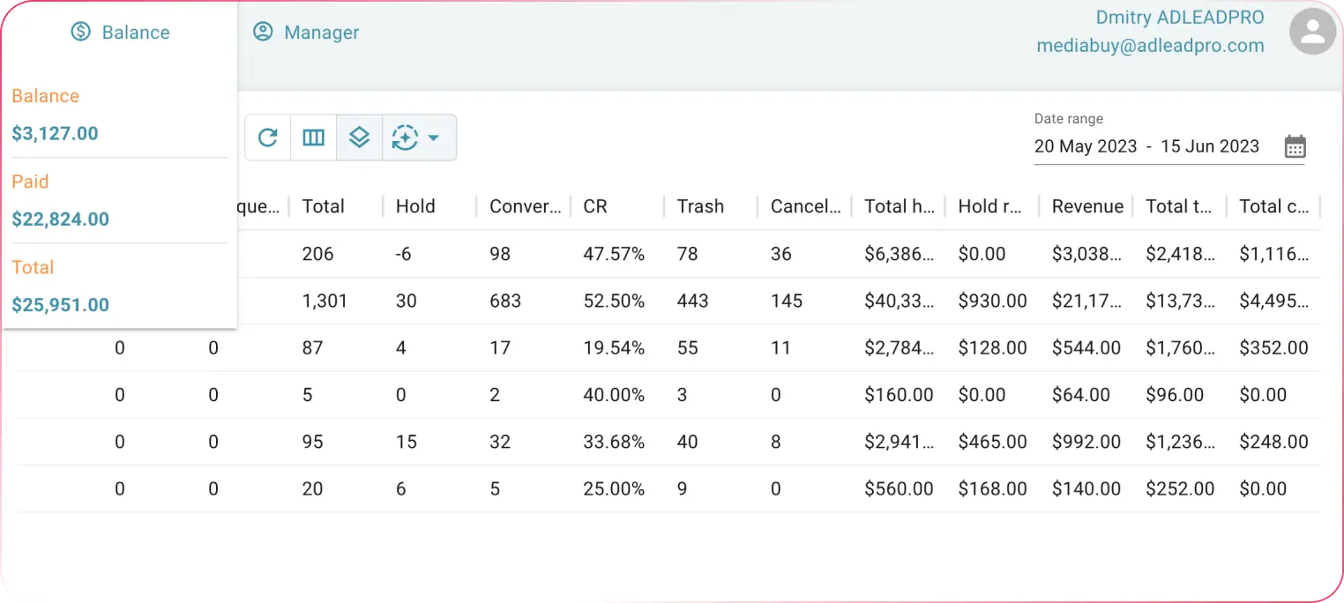Click the Manager person icon
1344x603 pixels.
[x=263, y=33]
